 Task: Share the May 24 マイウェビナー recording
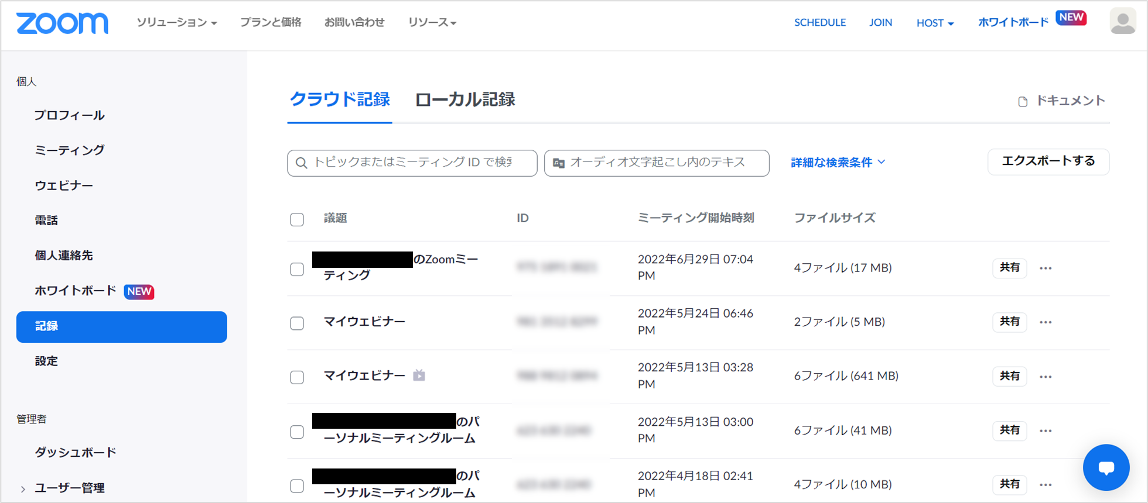(x=1010, y=322)
